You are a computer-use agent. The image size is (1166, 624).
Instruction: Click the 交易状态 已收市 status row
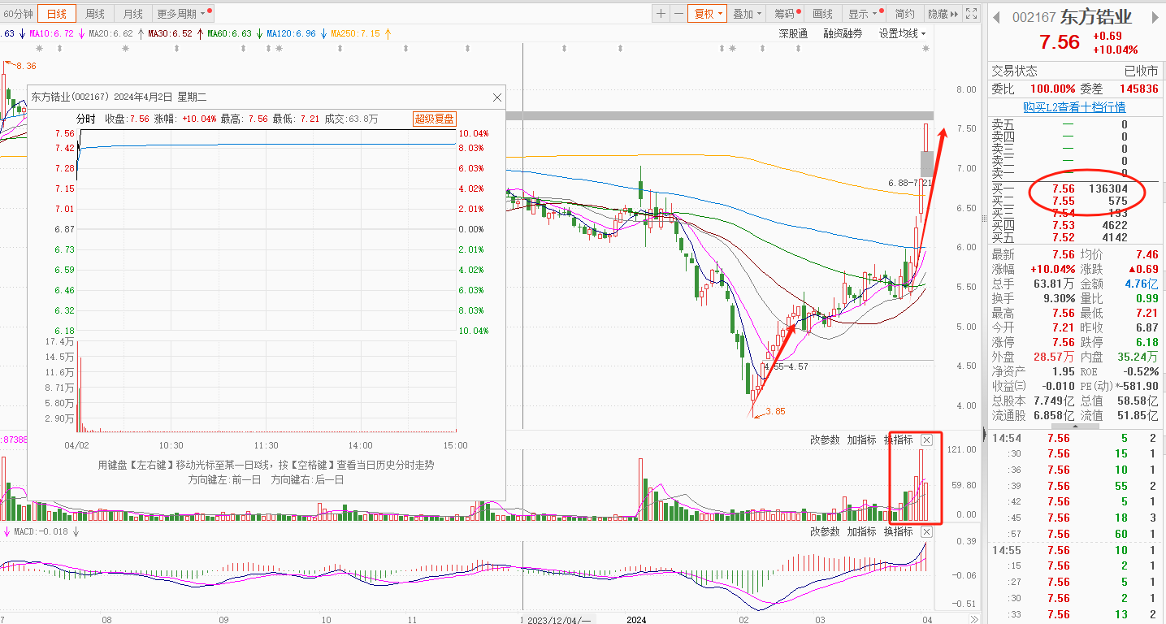click(1074, 71)
